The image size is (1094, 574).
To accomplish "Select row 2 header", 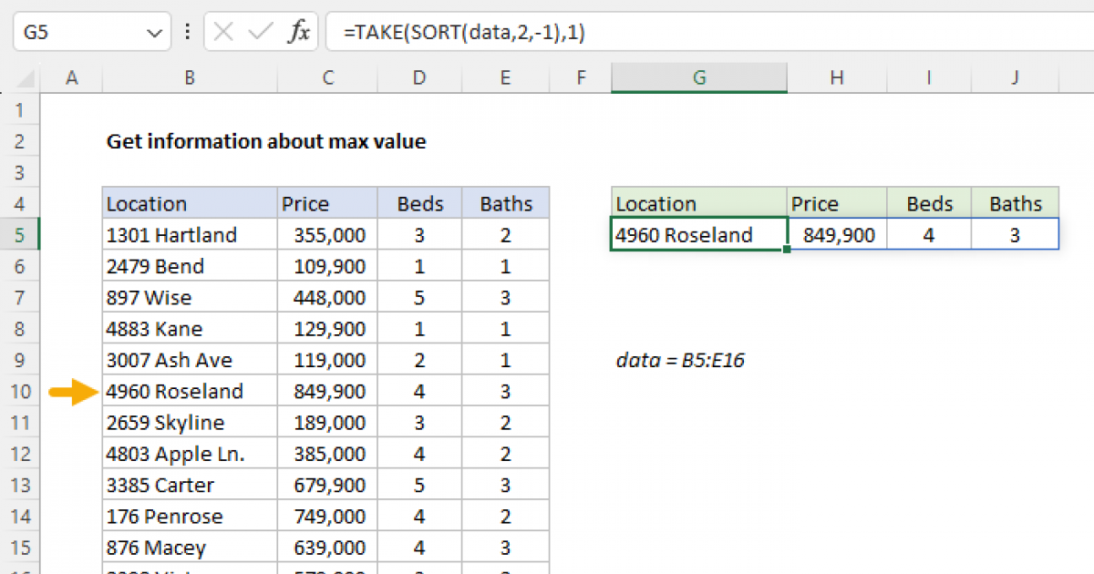I will tap(21, 142).
